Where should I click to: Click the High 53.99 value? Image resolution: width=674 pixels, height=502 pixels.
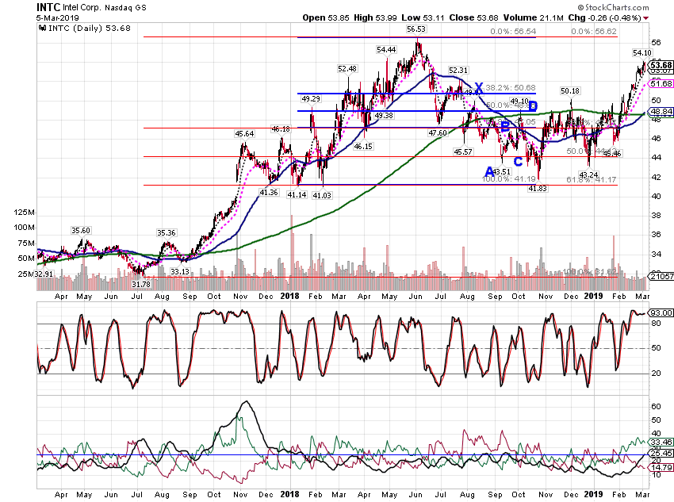[375, 18]
